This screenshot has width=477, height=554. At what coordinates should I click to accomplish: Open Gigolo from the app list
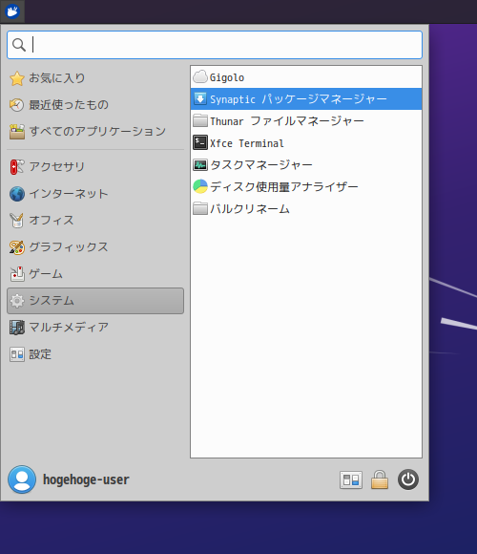[x=306, y=77]
